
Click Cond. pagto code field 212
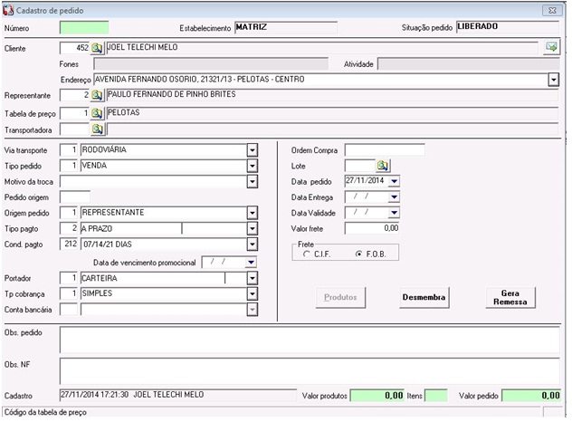click(69, 244)
